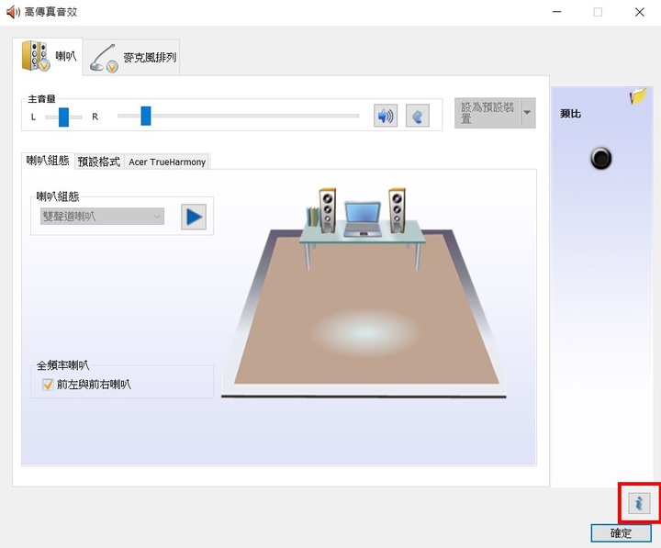Open the yellow folder connector settings icon
Image resolution: width=661 pixels, height=548 pixels.
pyautogui.click(x=638, y=96)
